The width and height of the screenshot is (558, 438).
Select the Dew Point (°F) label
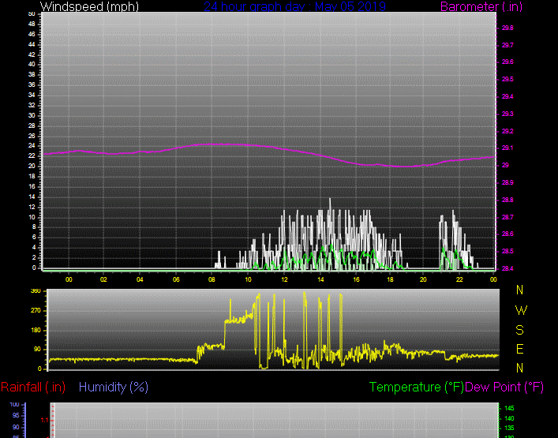(x=504, y=387)
